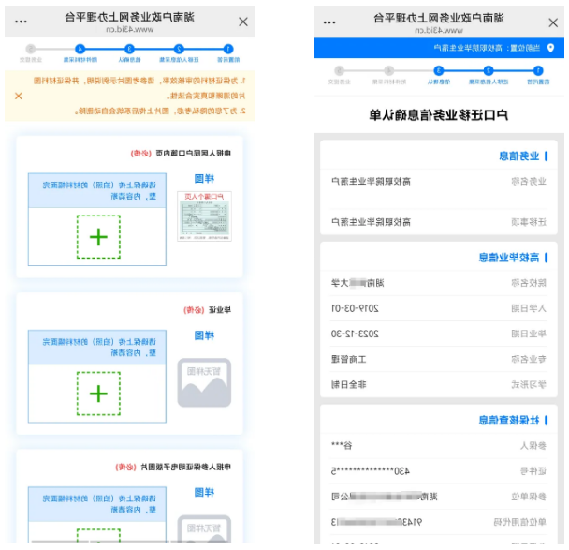Screen dimensions: 569x550
Task: Tap the 业务信息 section header
Action: click(x=518, y=156)
